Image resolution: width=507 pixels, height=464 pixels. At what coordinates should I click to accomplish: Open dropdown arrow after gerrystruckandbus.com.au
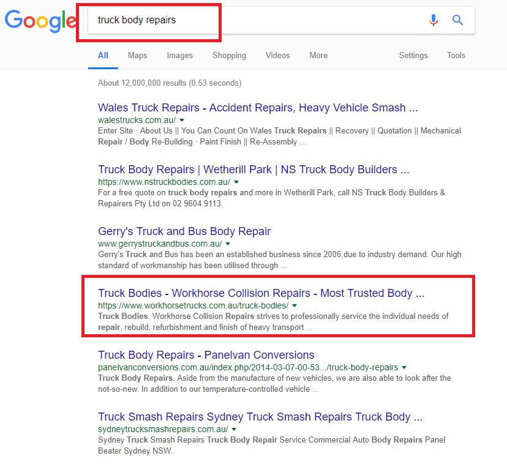228,244
